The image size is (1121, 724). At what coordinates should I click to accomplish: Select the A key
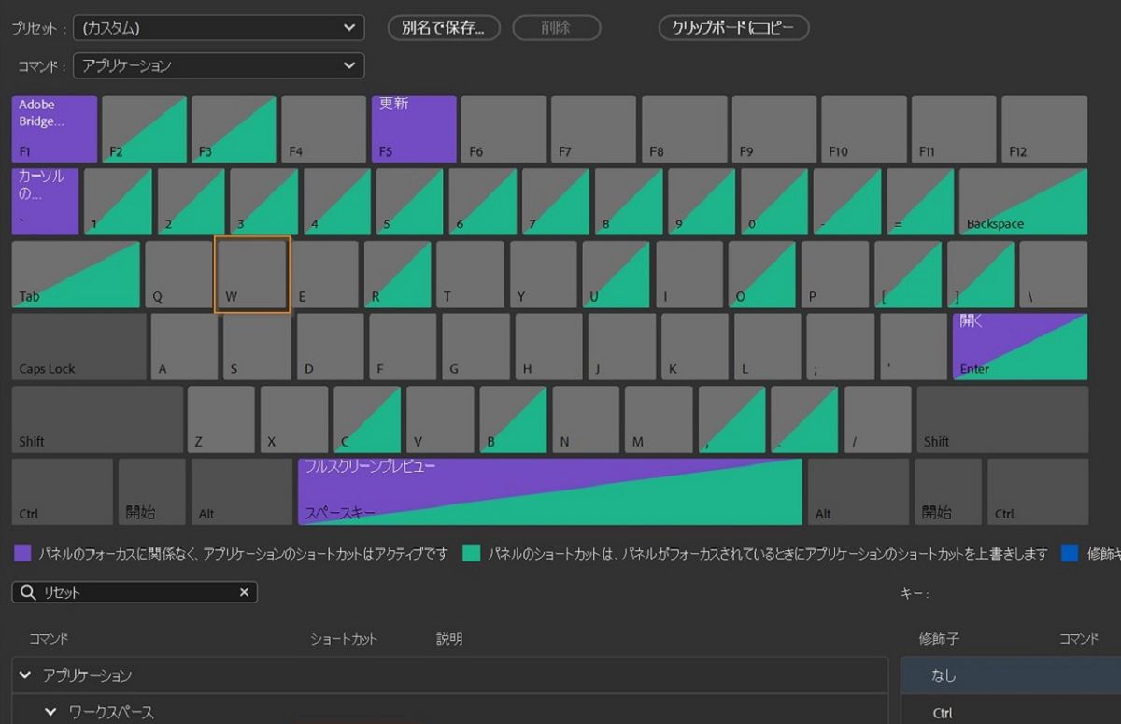pos(184,347)
